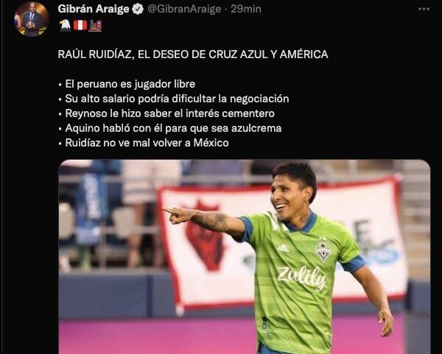Click the 29min tweet timestamp
Screen dimensions: 442x354
click(x=246, y=10)
